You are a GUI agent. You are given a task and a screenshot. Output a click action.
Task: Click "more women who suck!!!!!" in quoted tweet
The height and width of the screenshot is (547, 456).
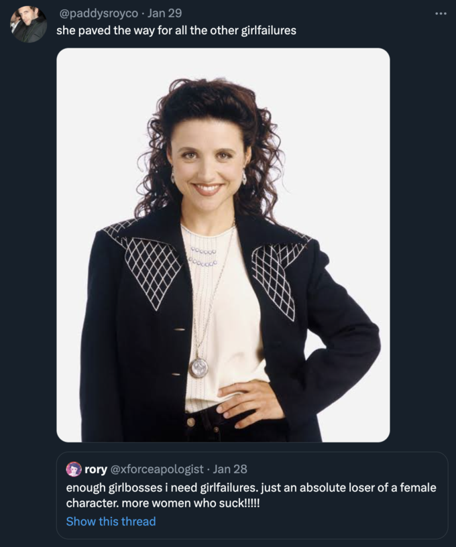pos(191,503)
